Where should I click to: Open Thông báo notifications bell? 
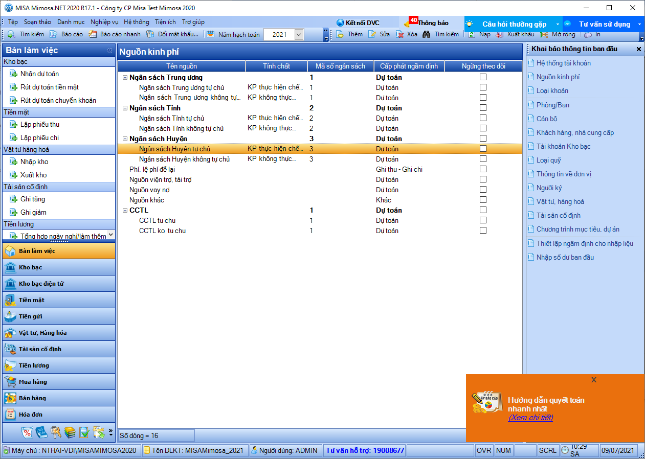tap(407, 23)
